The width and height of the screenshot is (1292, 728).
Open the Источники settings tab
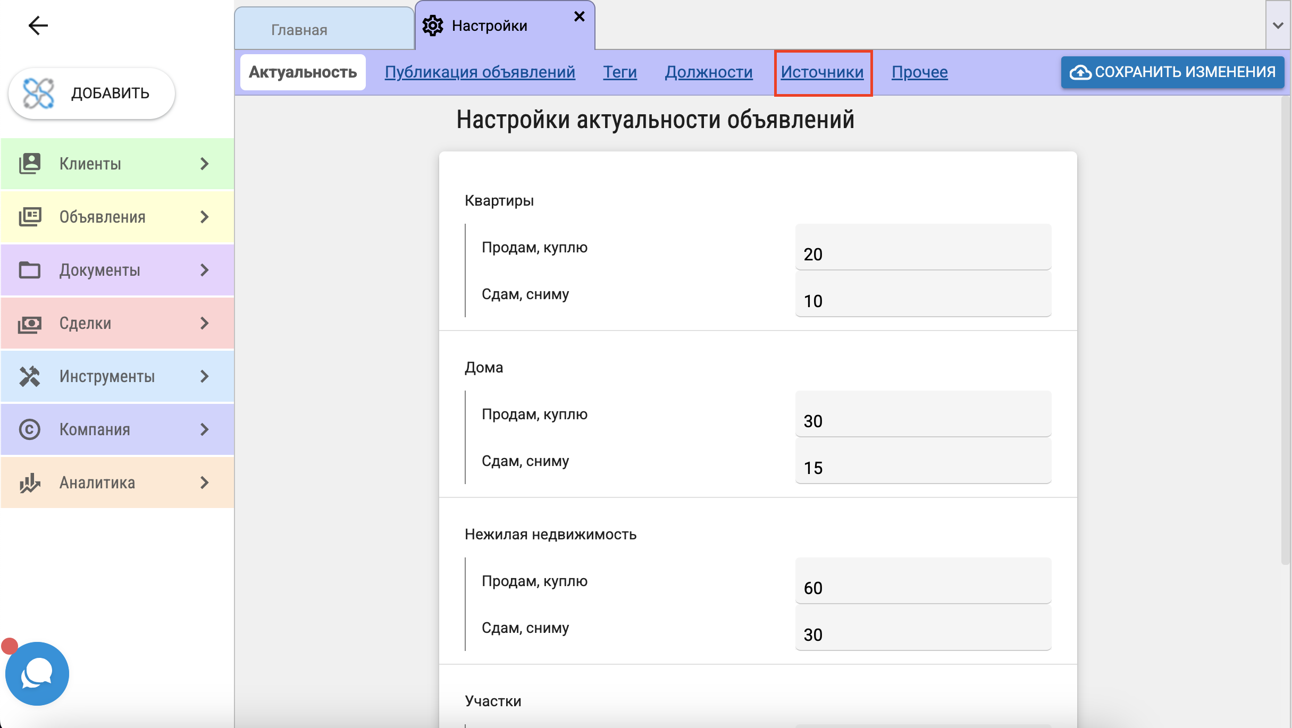tap(822, 72)
